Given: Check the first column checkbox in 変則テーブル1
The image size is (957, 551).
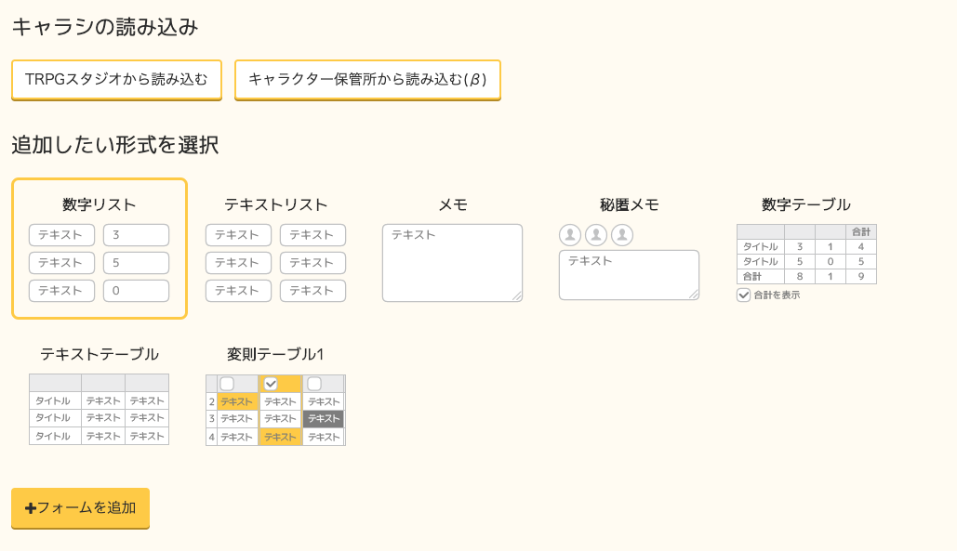Looking at the screenshot, I should (x=227, y=384).
